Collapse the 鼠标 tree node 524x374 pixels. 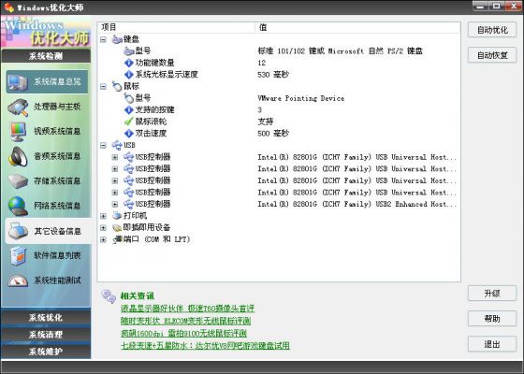click(103, 86)
